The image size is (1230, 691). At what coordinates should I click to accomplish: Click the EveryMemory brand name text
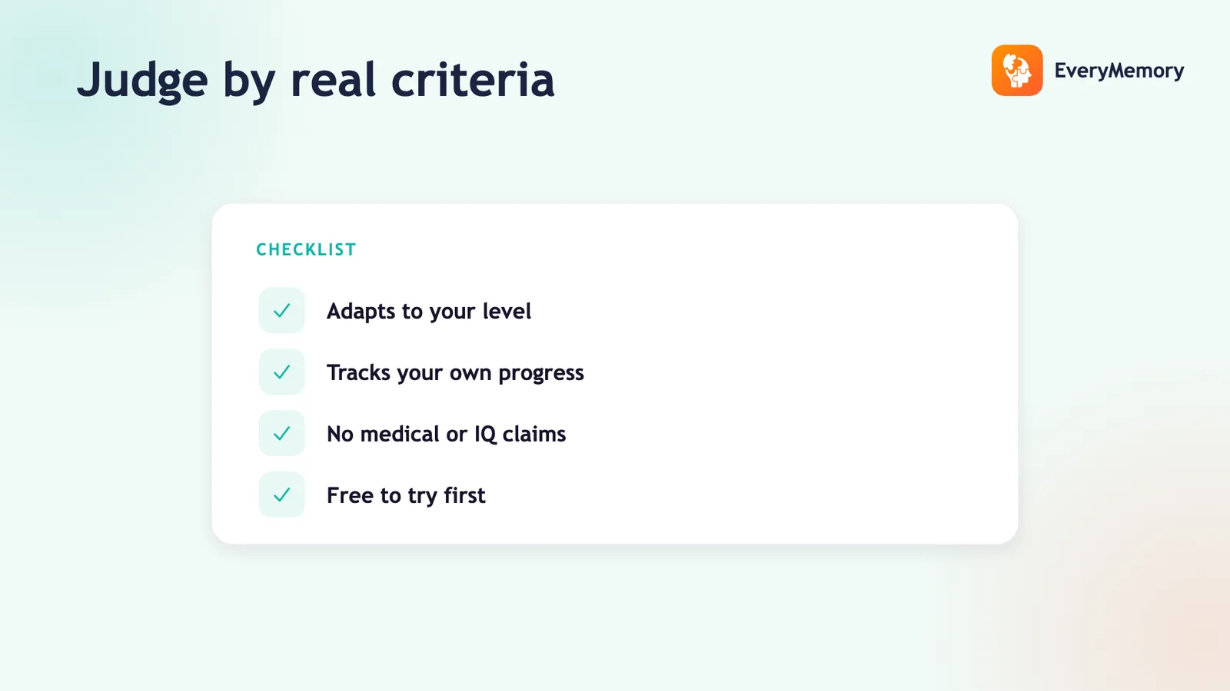1119,71
